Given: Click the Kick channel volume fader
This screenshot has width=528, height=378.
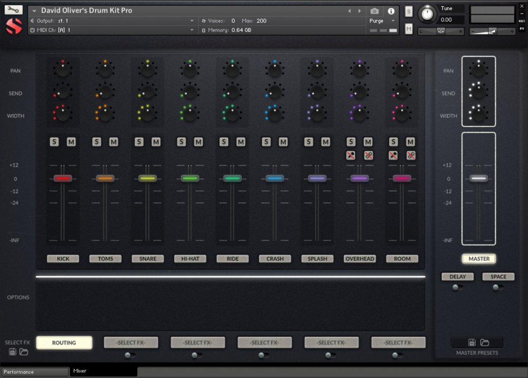Looking at the screenshot, I should (63, 178).
